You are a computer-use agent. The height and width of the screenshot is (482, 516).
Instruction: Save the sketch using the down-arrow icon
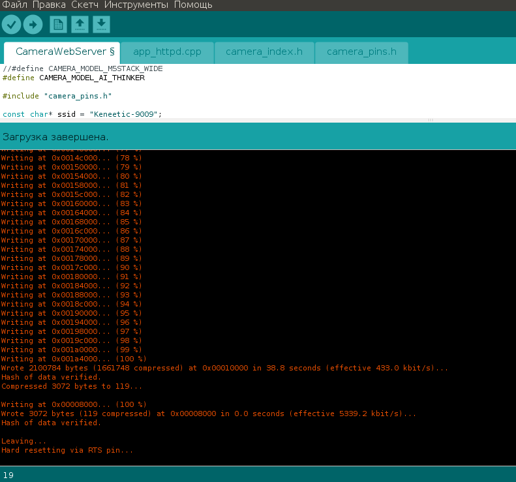point(101,25)
